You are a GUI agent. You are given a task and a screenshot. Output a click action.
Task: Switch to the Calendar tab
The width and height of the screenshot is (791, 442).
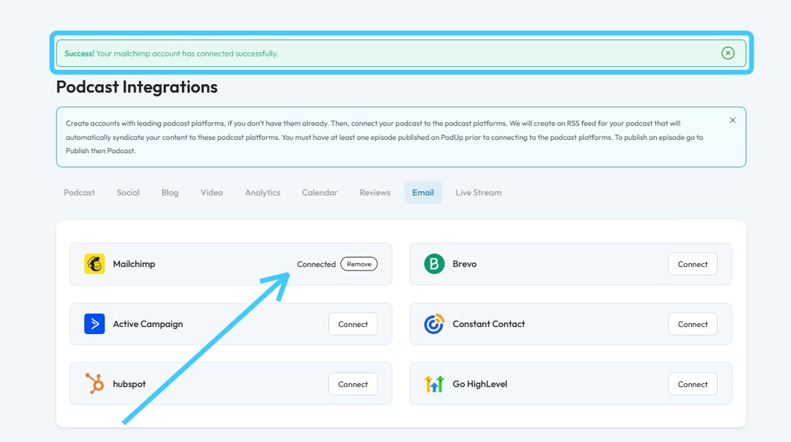(x=320, y=192)
